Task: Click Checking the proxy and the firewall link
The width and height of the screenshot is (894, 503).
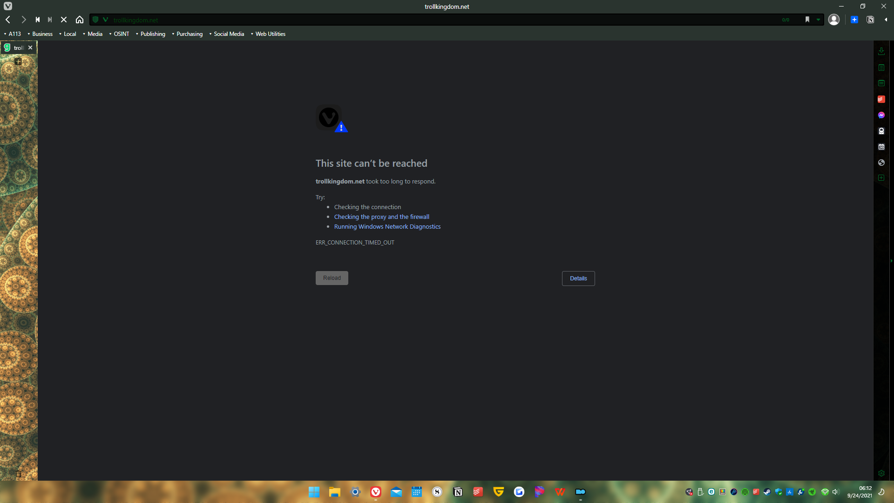Action: 382,217
